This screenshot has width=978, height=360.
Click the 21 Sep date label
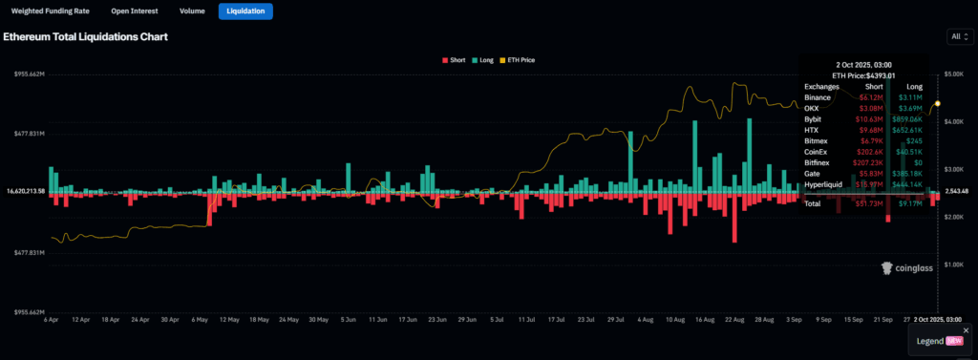point(883,320)
